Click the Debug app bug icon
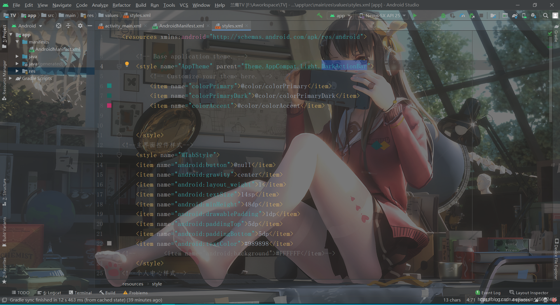The height and width of the screenshot is (305, 560). pos(443,15)
